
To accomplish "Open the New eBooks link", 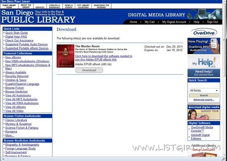I will point(13,57).
